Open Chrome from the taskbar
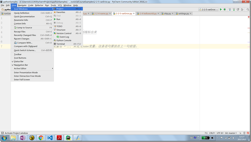The image size is (251, 142). (x=41, y=138)
